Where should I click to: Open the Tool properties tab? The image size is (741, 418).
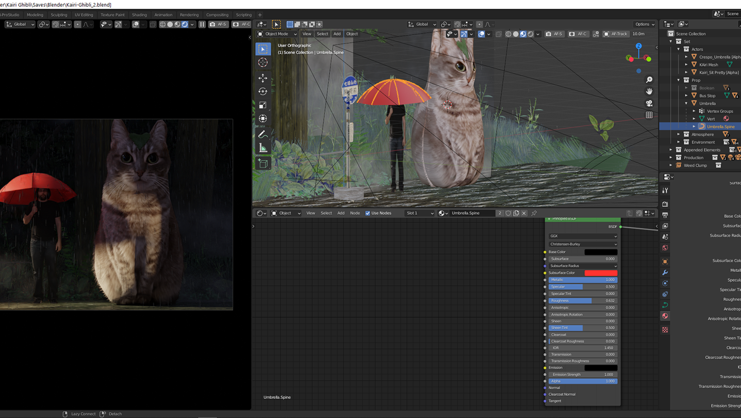click(665, 190)
